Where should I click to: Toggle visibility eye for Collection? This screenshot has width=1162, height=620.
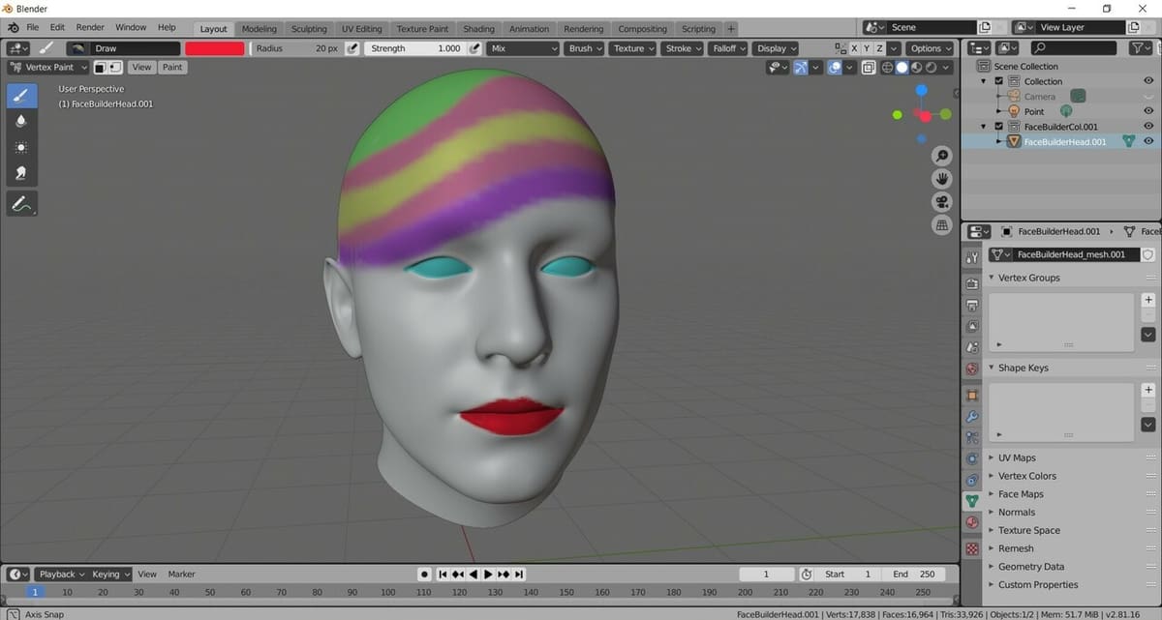[1148, 81]
